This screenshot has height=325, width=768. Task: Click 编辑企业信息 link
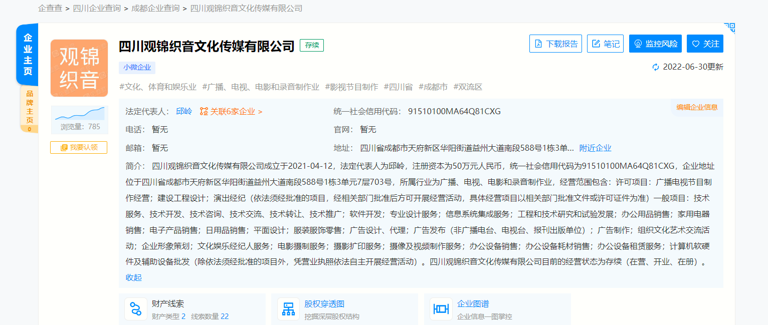click(x=697, y=107)
